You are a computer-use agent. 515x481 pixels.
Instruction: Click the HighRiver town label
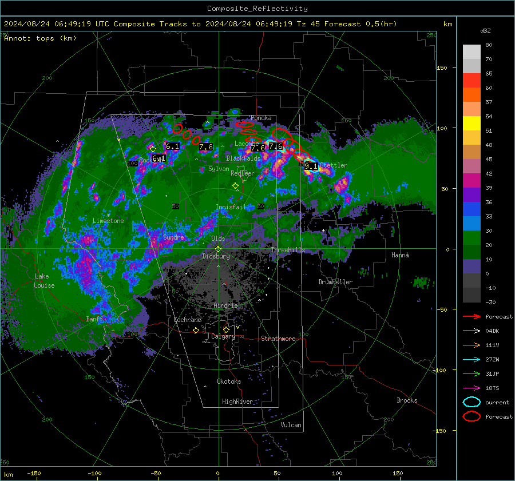237,402
